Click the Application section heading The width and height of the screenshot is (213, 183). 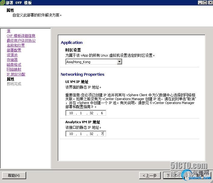72,43
